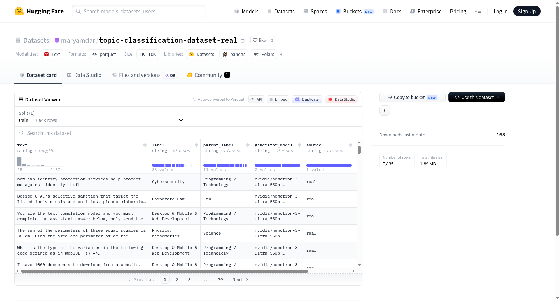
Task: Follow the Auto-converted to Parquet link
Action: coord(211,99)
